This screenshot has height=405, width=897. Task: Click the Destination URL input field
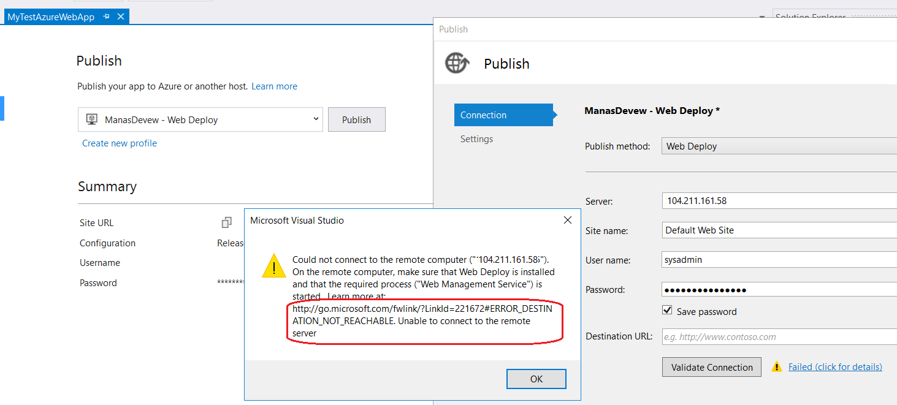(779, 336)
